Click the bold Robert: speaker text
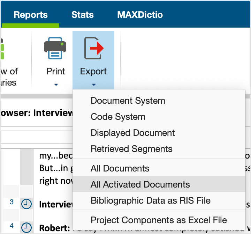 (x=55, y=228)
